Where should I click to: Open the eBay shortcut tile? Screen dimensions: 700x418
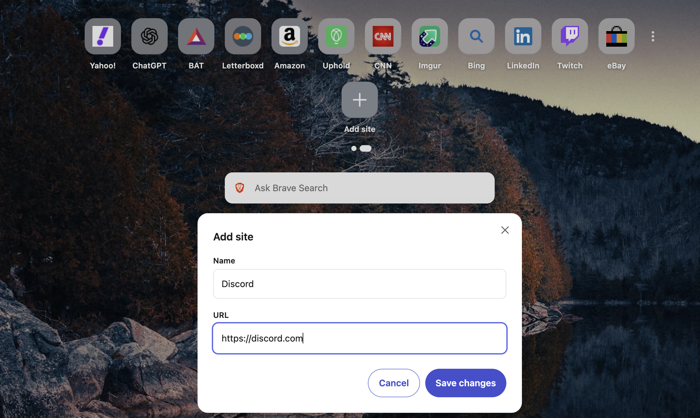click(617, 36)
